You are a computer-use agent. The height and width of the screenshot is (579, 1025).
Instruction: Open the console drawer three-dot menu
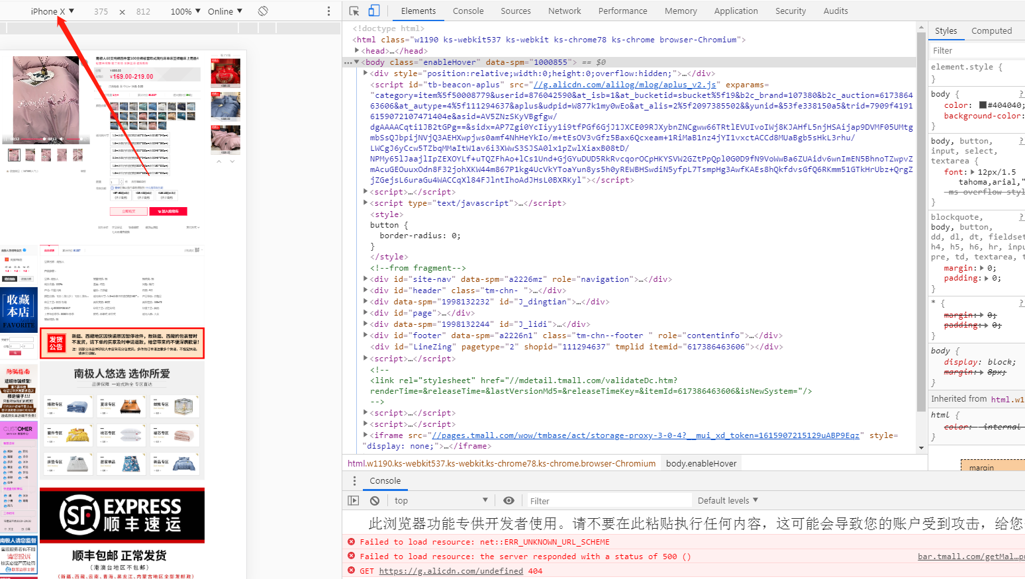[x=354, y=481]
